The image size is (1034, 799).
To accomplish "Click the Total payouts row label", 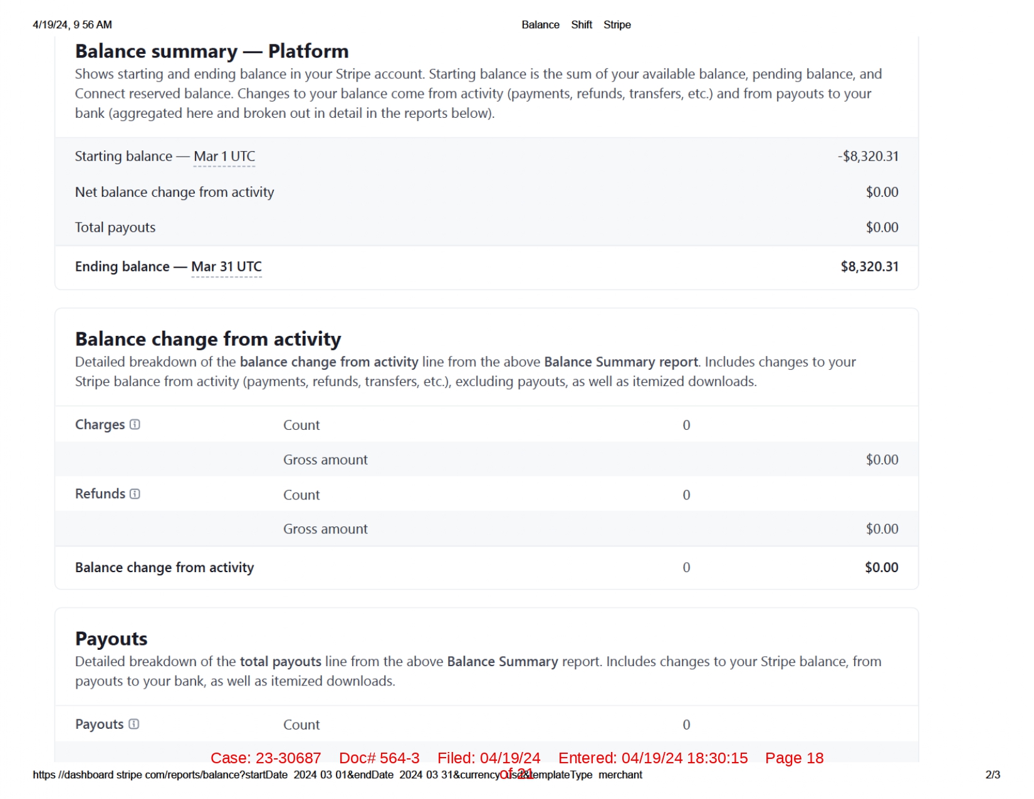I will point(115,227).
